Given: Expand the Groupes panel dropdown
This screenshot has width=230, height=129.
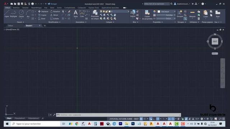Looking at the screenshot, I should coord(182,22).
